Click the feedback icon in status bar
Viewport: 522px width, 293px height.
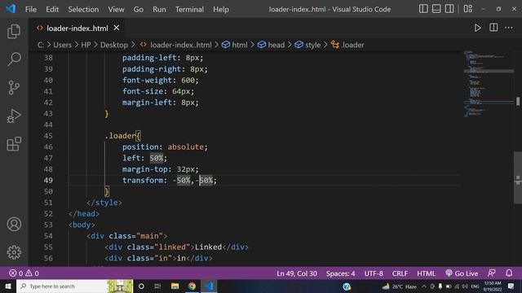pyautogui.click(x=491, y=273)
